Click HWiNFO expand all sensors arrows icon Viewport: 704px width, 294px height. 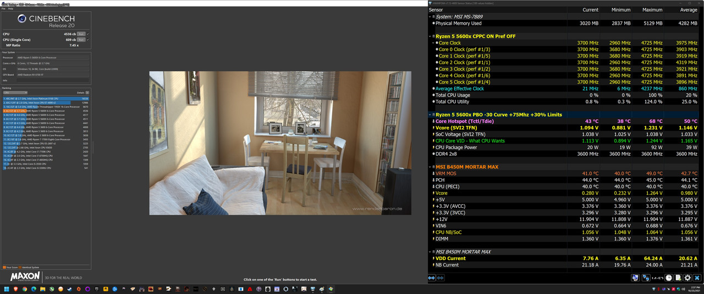point(431,278)
